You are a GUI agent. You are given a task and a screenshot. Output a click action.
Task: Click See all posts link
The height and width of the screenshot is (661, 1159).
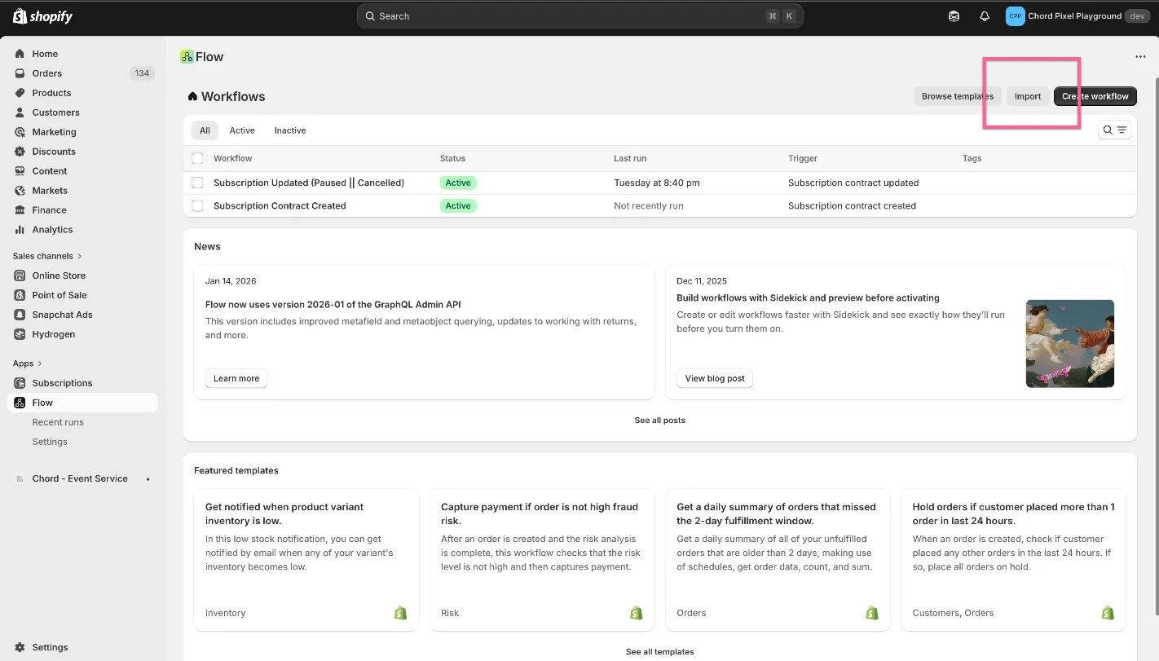(x=660, y=421)
